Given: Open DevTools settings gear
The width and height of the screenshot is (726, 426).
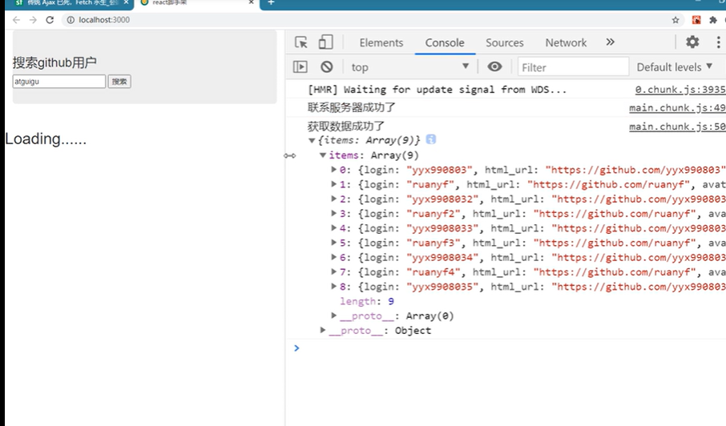Looking at the screenshot, I should coord(692,42).
